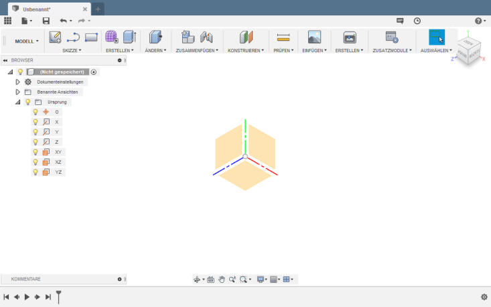Toggle visibility of the YZ plane

tap(36, 172)
